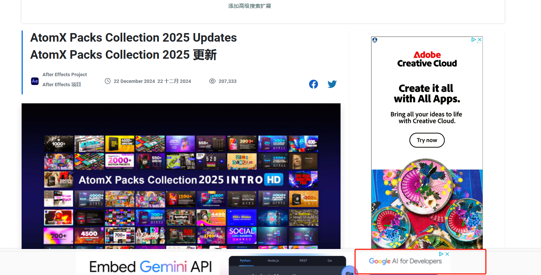Open the 添加高级搜索扩展 link
541x275 pixels.
point(250,6)
